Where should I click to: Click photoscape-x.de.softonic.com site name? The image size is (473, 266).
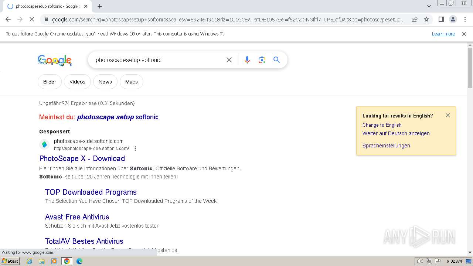click(89, 141)
